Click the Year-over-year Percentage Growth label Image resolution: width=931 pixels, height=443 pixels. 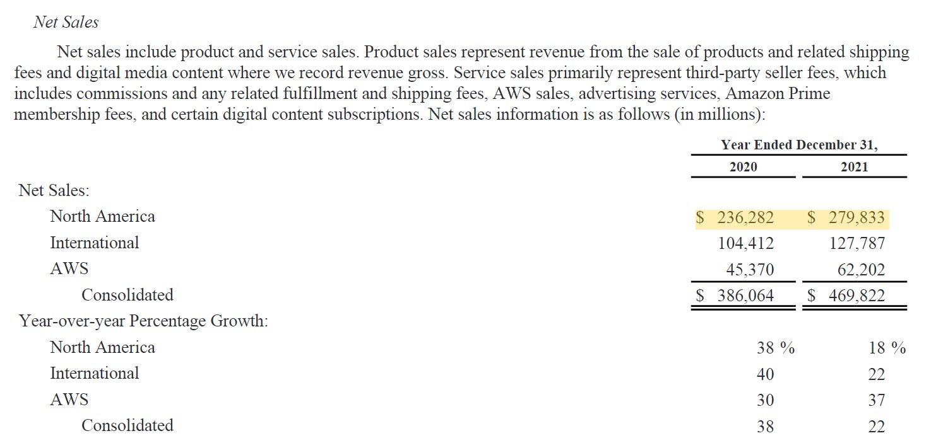pos(143,321)
